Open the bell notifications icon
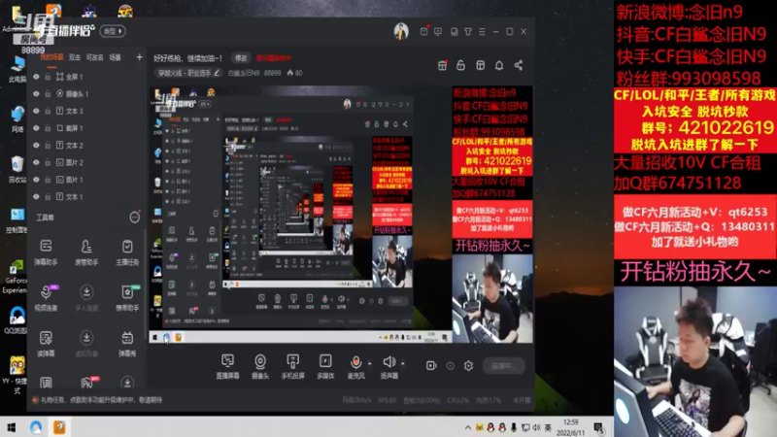 499,65
